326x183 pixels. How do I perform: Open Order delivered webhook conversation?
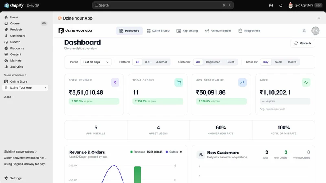point(26,158)
